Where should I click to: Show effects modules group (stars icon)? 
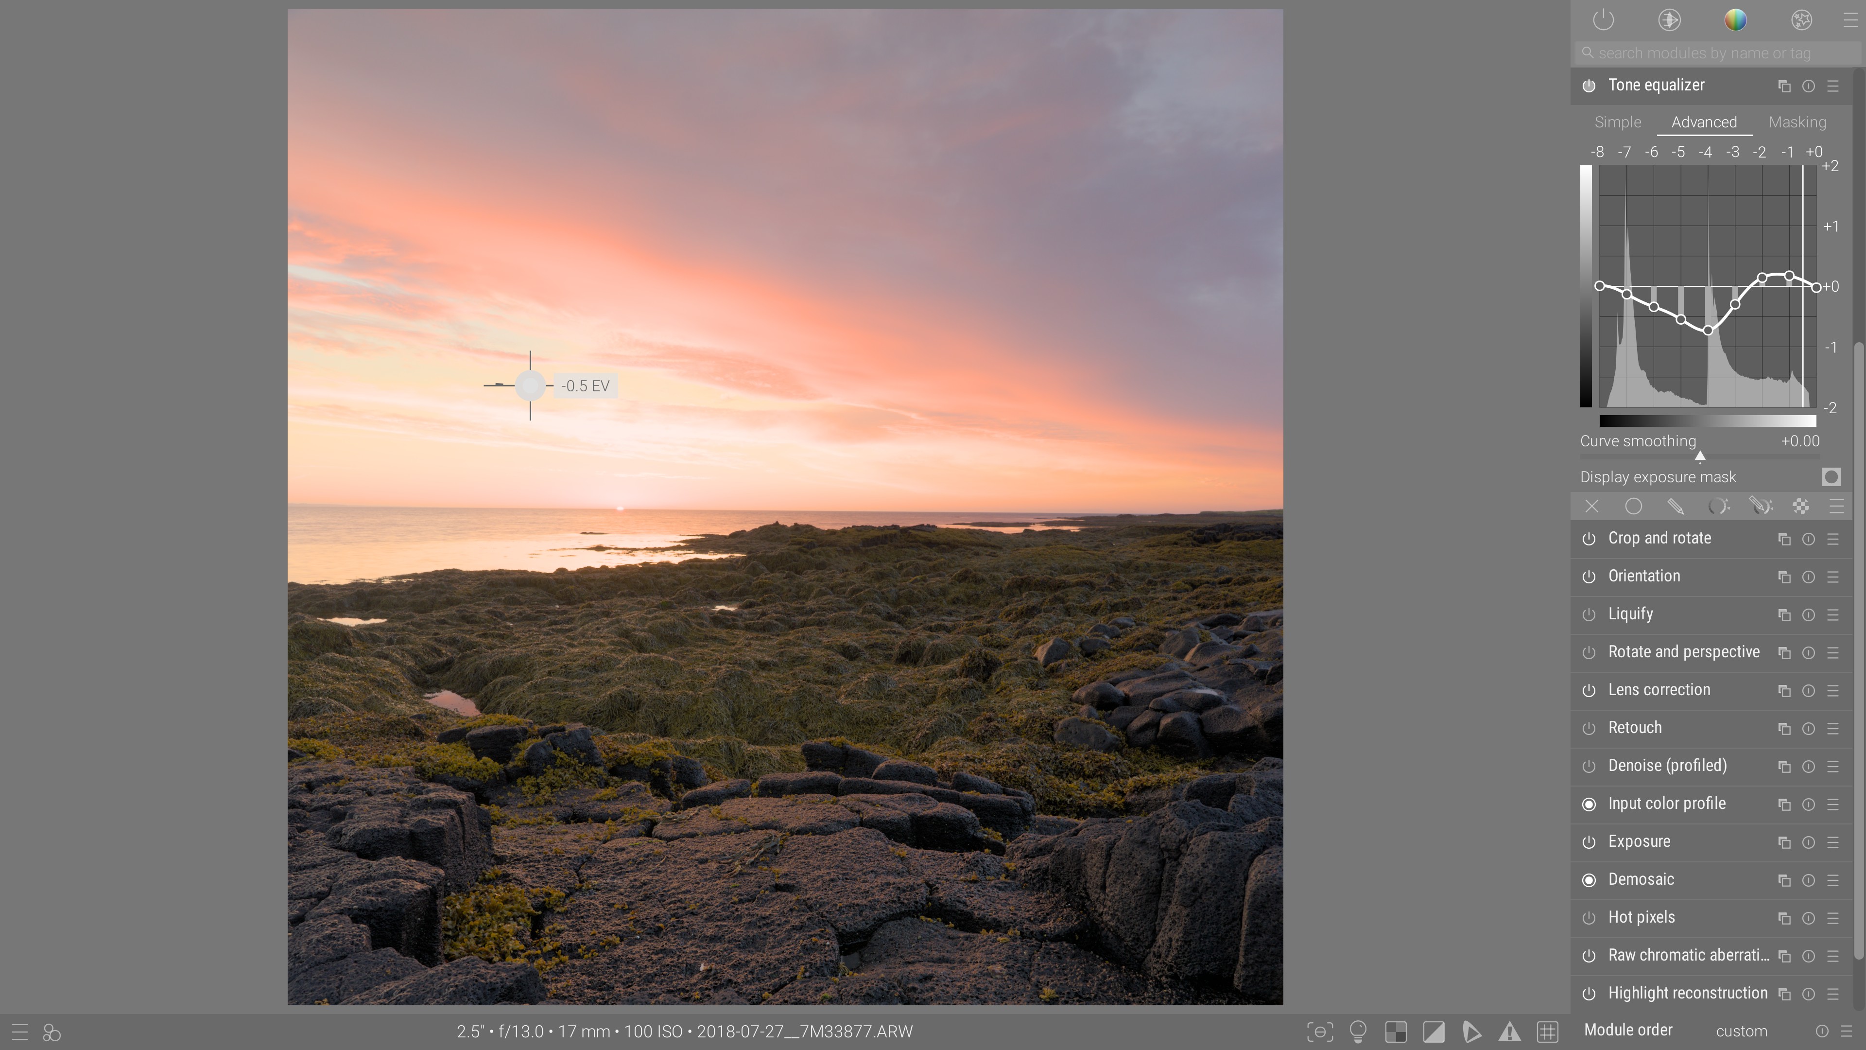point(1801,19)
